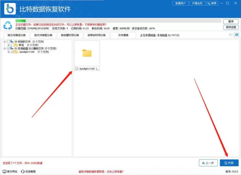Click the 普通用户 button
The height and width of the screenshot is (175, 241).
click(180, 3)
